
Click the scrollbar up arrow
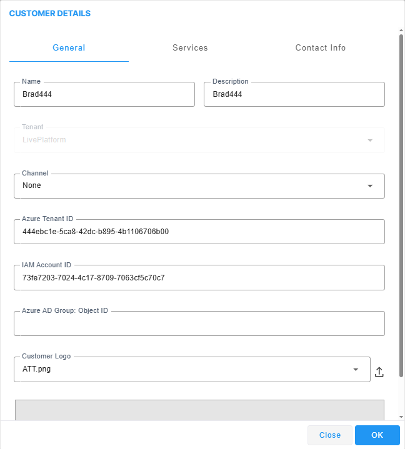(x=401, y=30)
